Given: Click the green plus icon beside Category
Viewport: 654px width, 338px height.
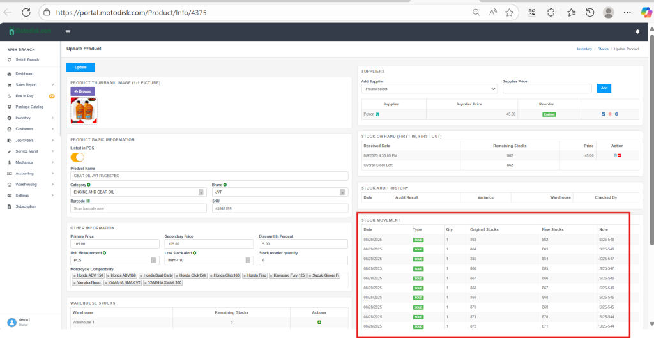Looking at the screenshot, I should [89, 185].
